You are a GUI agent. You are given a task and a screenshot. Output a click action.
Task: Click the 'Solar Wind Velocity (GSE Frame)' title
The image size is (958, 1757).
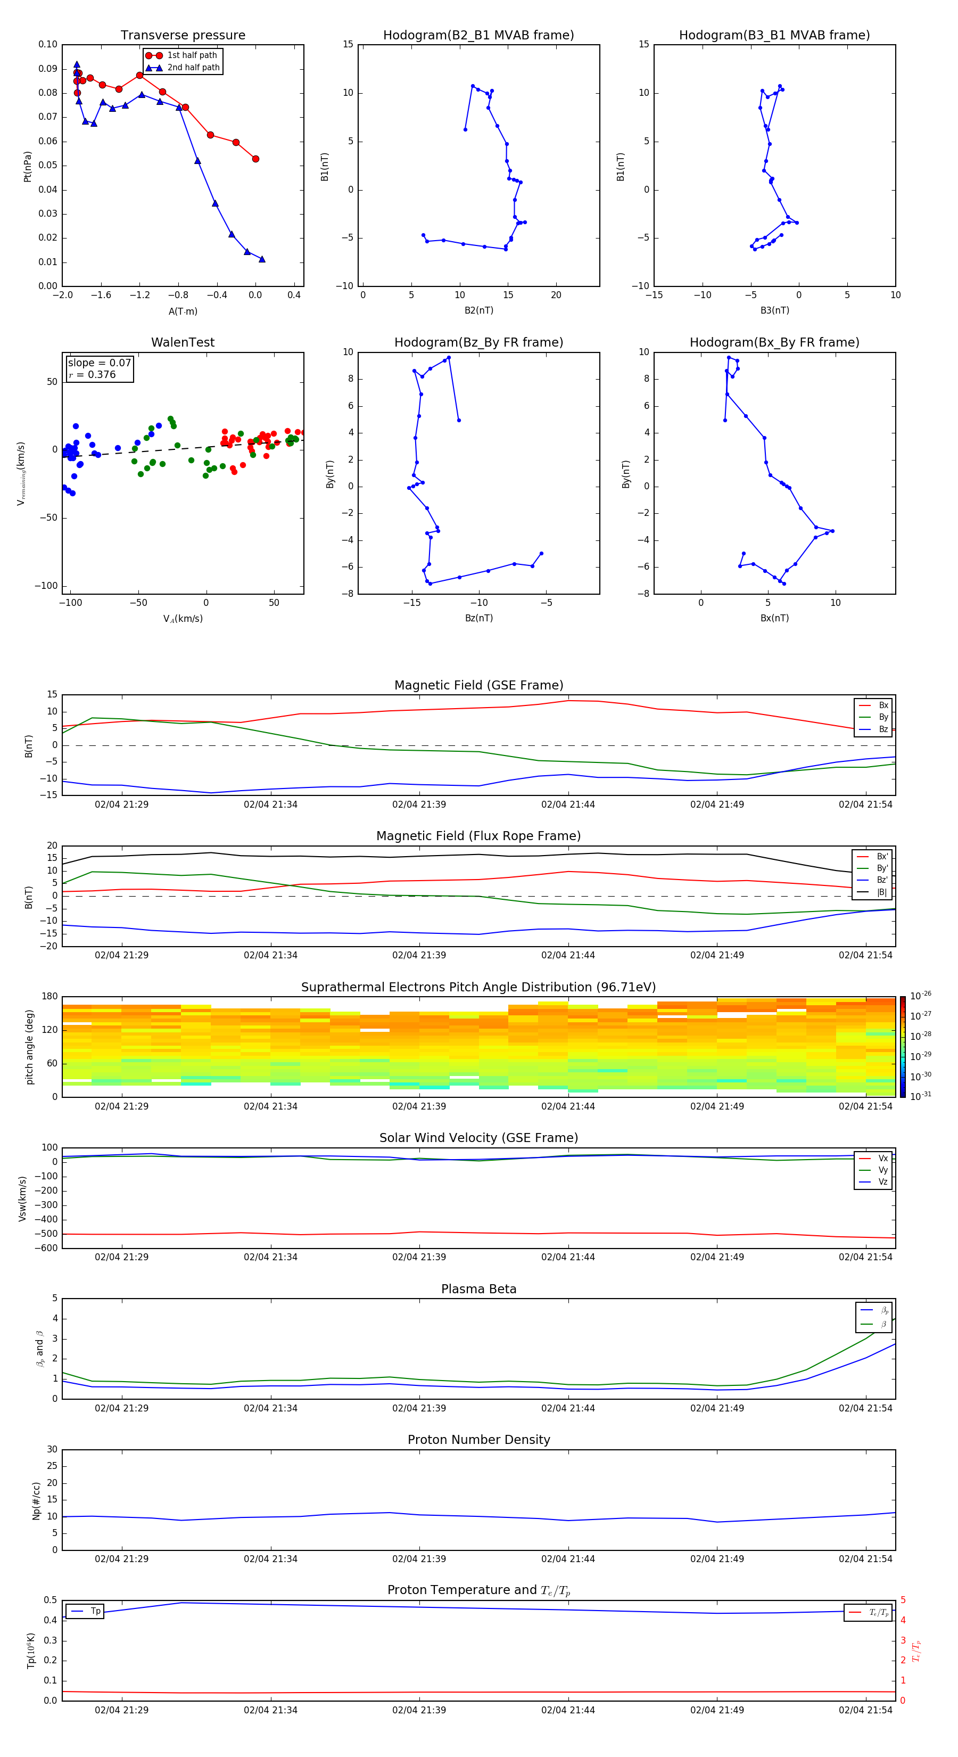tap(478, 1138)
